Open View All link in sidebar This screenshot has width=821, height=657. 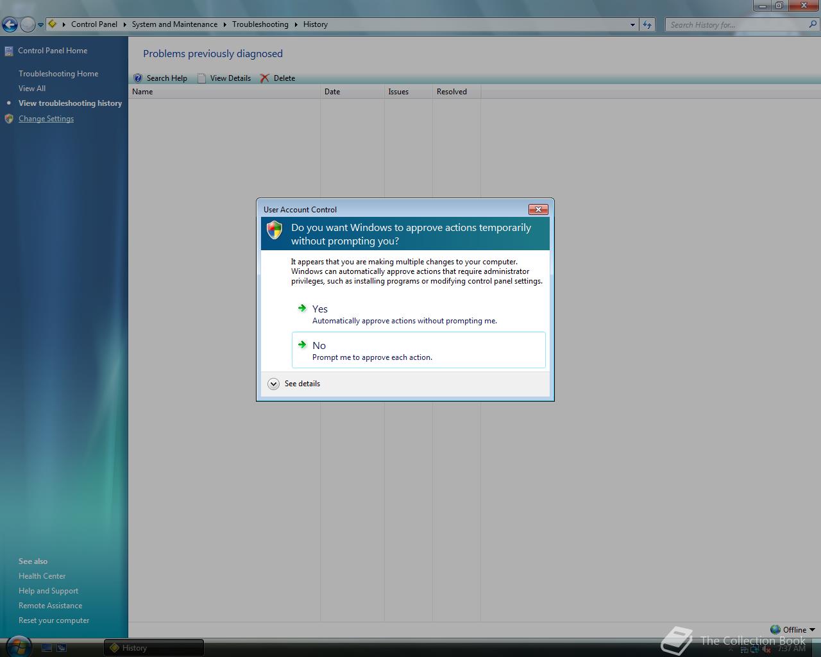[x=32, y=89]
